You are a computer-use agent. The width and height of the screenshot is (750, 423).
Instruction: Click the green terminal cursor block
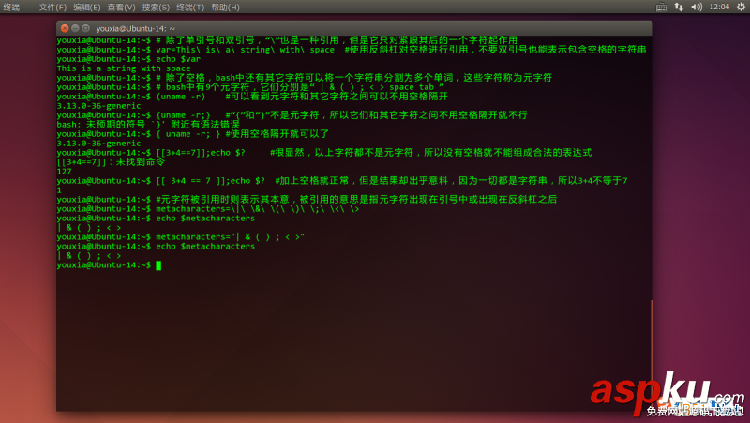point(158,265)
